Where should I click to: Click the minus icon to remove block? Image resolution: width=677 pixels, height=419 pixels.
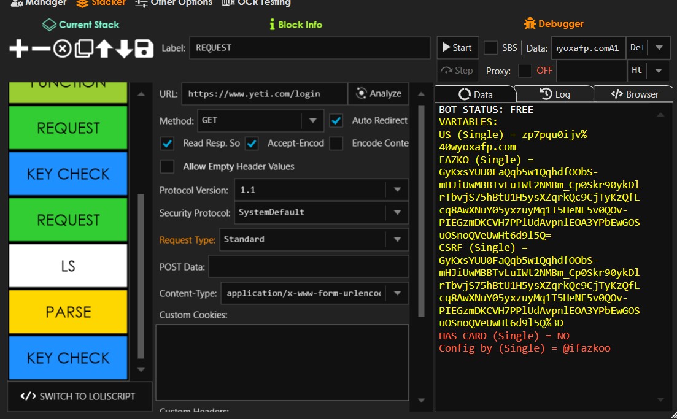(x=41, y=48)
